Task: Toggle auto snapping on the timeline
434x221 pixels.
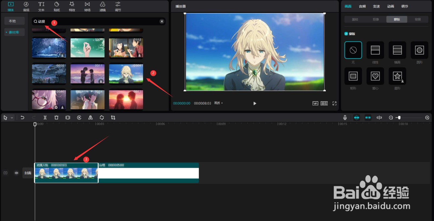Action: pos(368,117)
